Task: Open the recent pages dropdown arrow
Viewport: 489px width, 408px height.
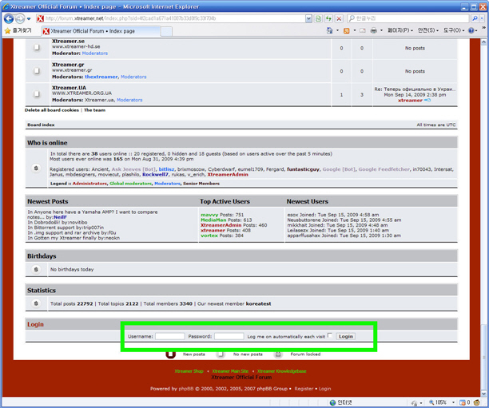Action: [29, 18]
